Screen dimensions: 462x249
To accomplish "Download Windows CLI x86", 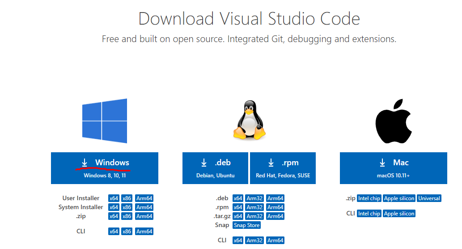I will (127, 231).
